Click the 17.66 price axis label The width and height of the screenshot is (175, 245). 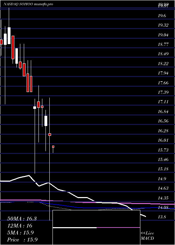point(163,83)
